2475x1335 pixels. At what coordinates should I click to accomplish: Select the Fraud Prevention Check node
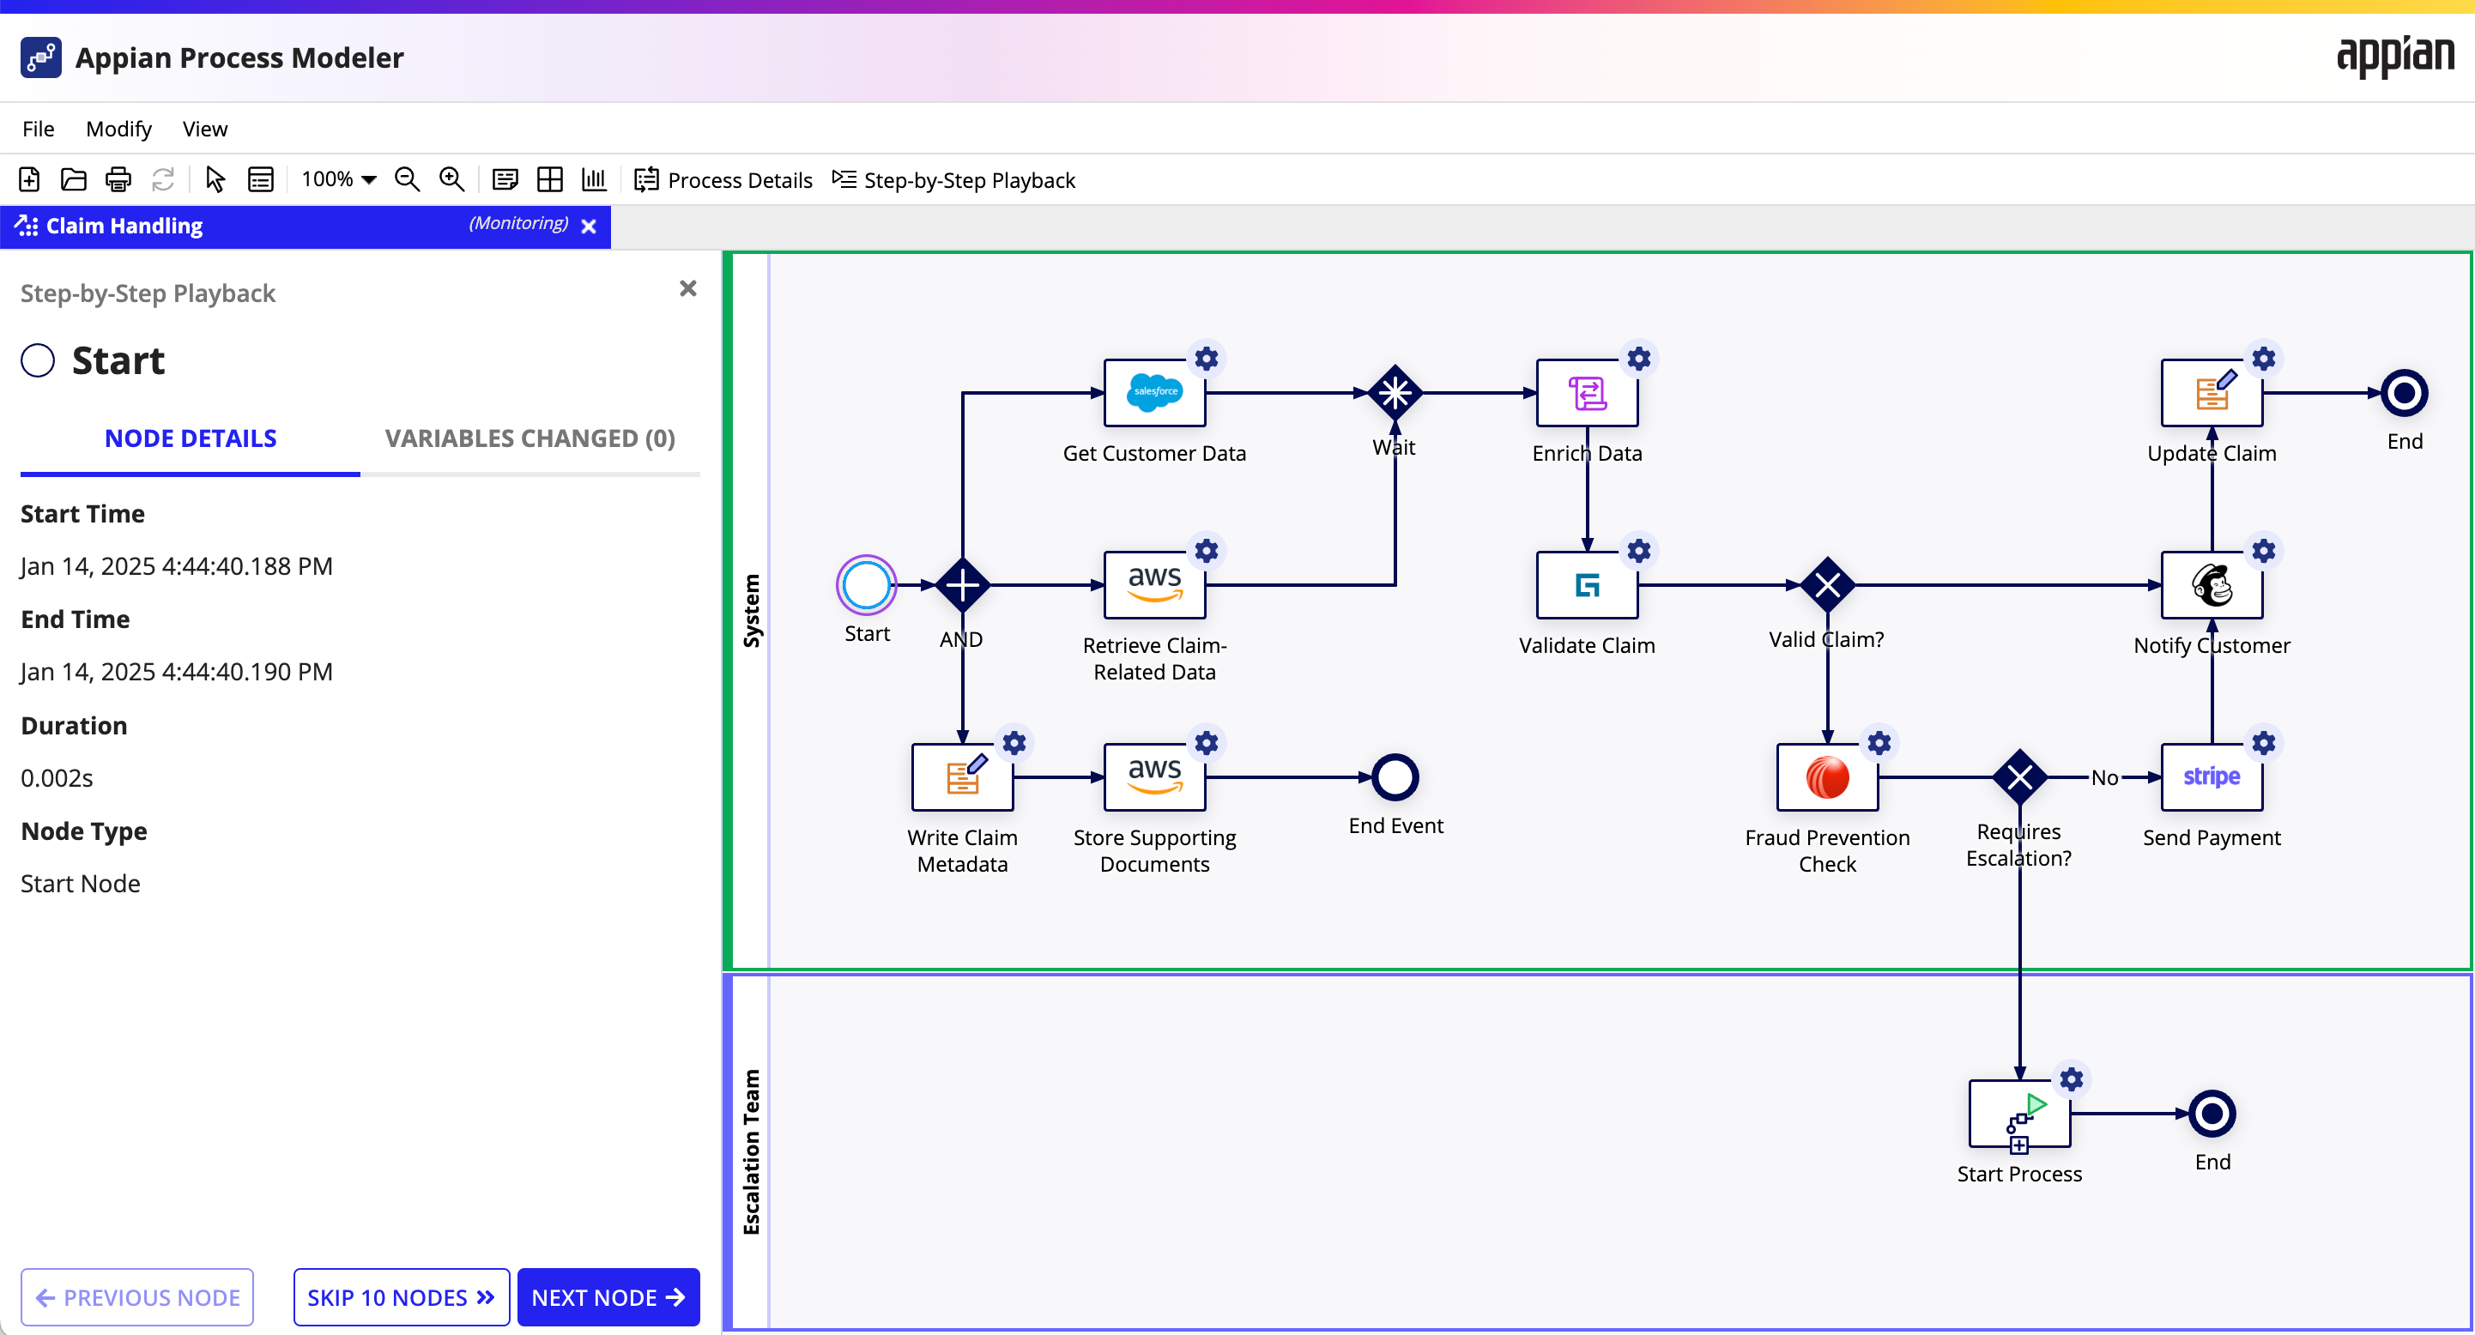[x=1827, y=777]
